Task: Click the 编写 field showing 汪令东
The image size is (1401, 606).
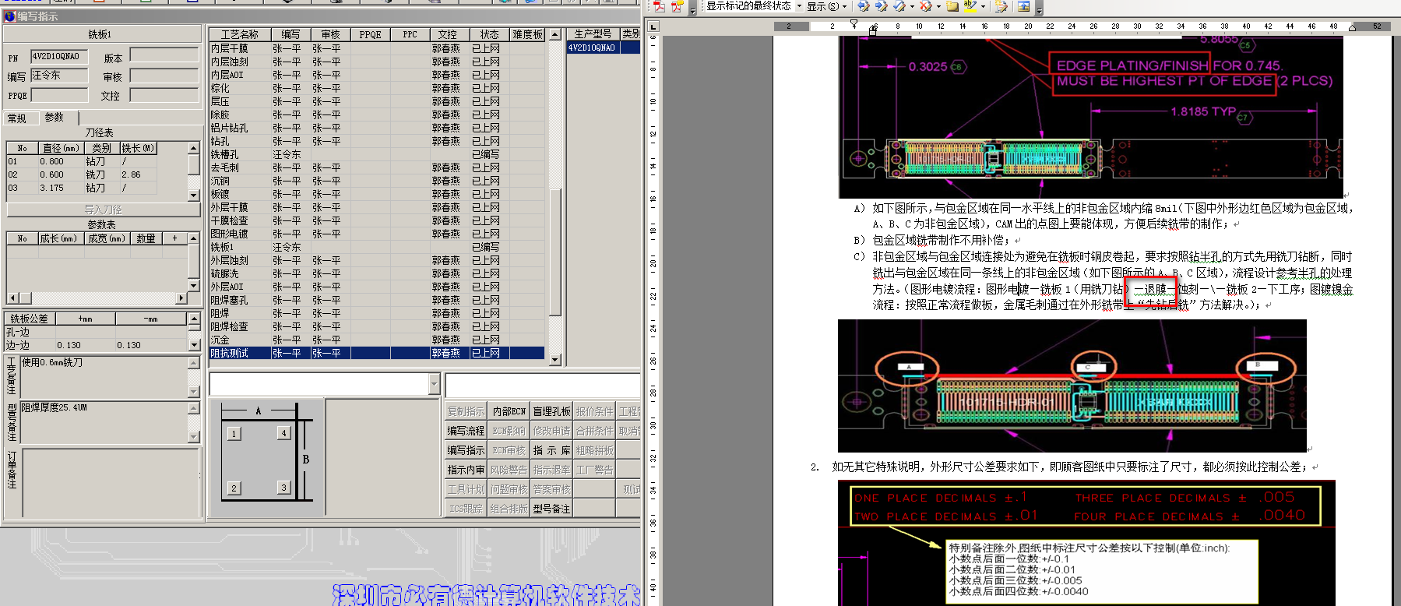Action: click(x=59, y=76)
